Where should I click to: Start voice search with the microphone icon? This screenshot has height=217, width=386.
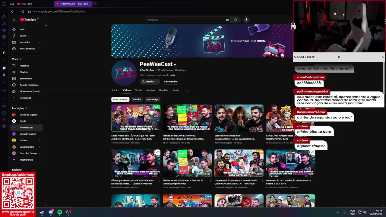tap(246, 20)
